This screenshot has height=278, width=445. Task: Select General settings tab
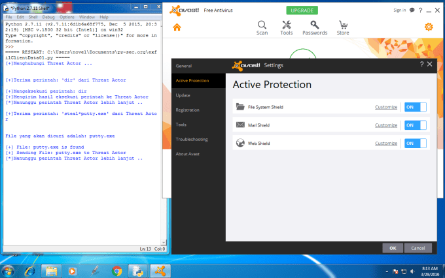[198, 66]
